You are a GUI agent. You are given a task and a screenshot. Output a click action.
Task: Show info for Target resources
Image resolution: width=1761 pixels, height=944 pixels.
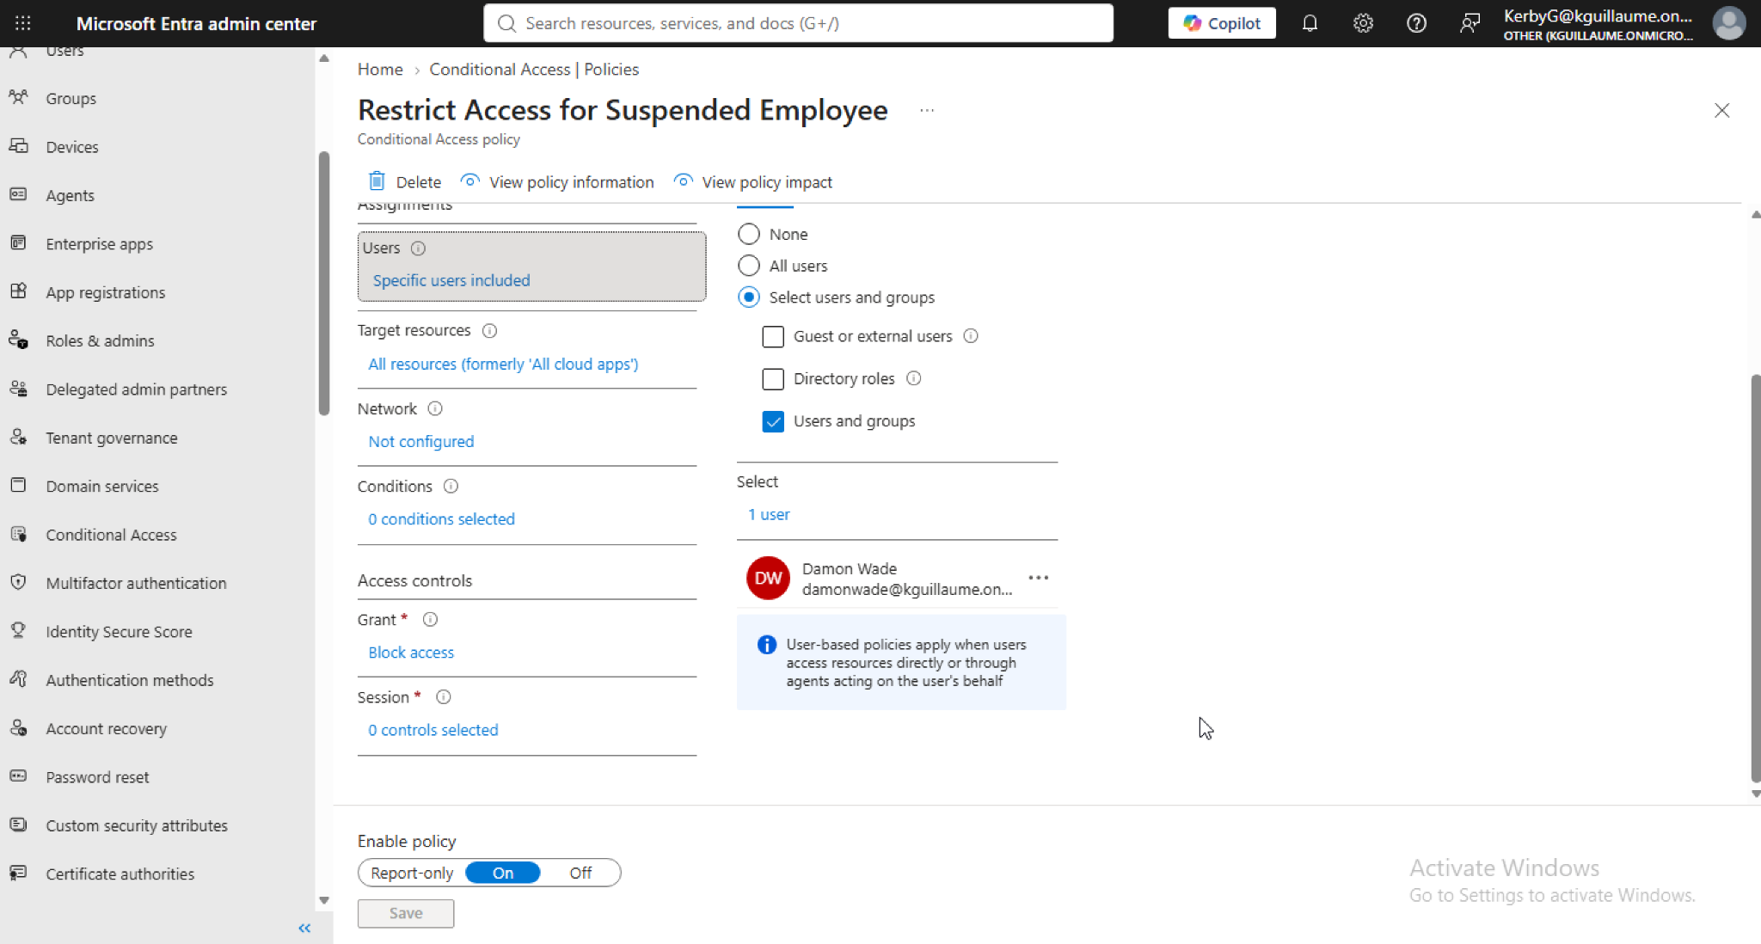click(x=489, y=331)
